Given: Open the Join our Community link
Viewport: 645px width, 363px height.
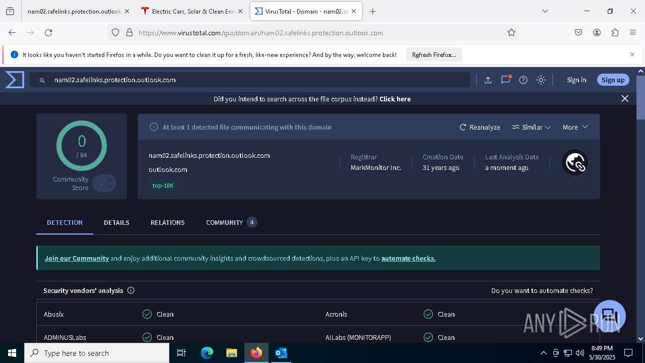Looking at the screenshot, I should click(x=77, y=258).
